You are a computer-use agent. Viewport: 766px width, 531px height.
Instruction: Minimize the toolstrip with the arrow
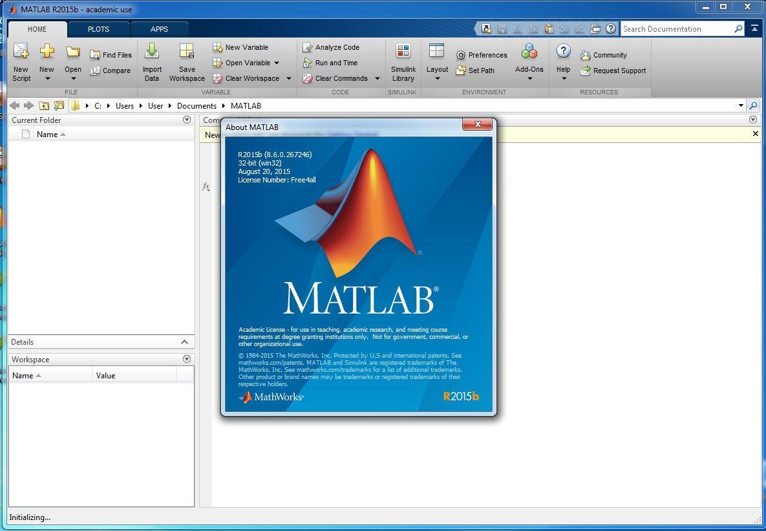pyautogui.click(x=754, y=29)
